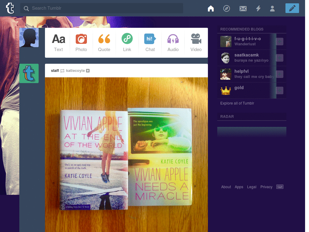The width and height of the screenshot is (309, 232).
Task: Create a new Quote post
Action: 104,43
